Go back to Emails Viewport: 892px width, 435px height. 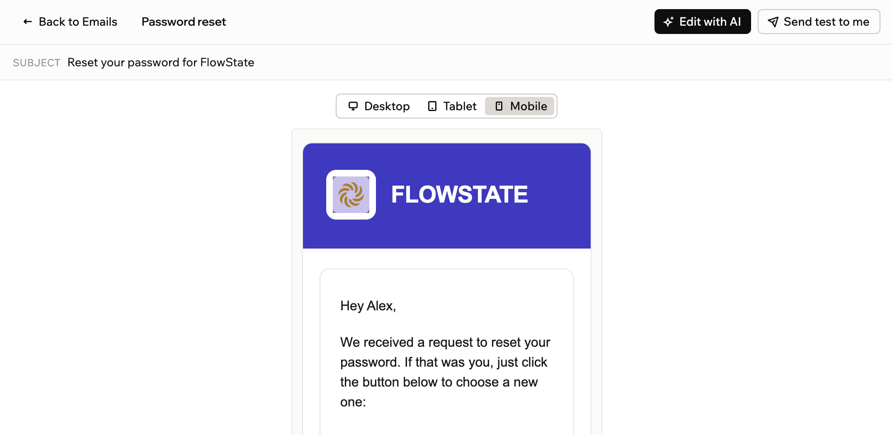(70, 22)
